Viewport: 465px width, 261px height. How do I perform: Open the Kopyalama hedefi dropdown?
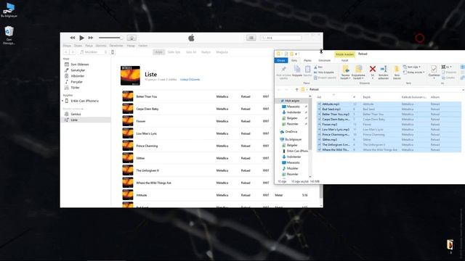358,72
